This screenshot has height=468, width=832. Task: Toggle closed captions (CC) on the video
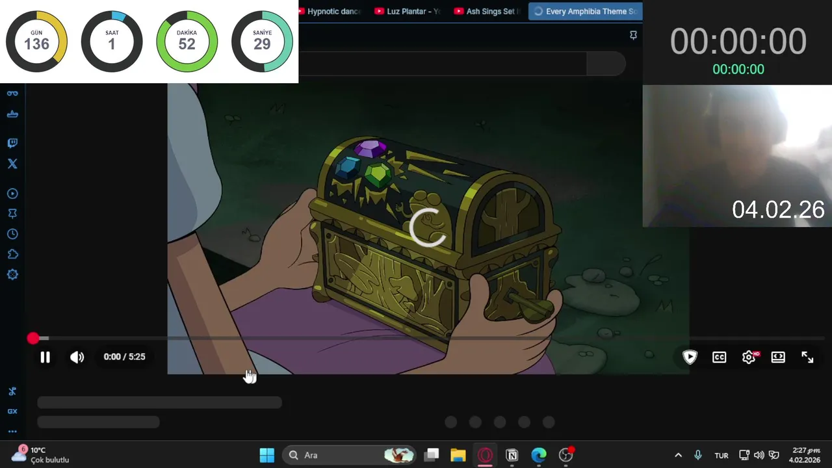point(719,357)
